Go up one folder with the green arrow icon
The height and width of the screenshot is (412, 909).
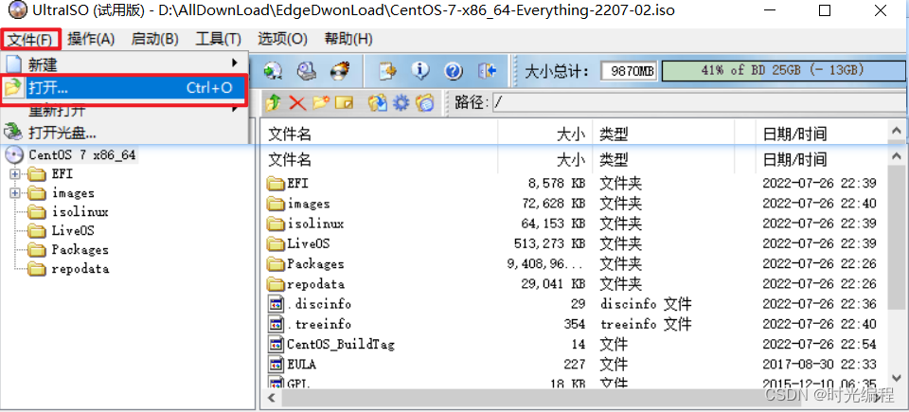point(274,103)
